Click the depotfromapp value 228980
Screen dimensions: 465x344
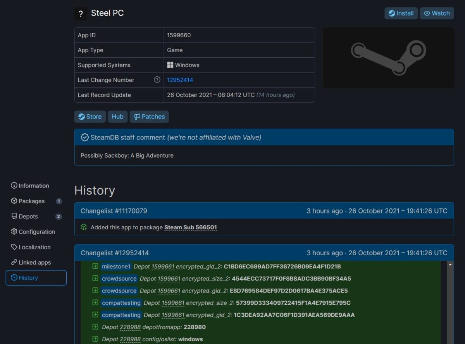point(195,327)
